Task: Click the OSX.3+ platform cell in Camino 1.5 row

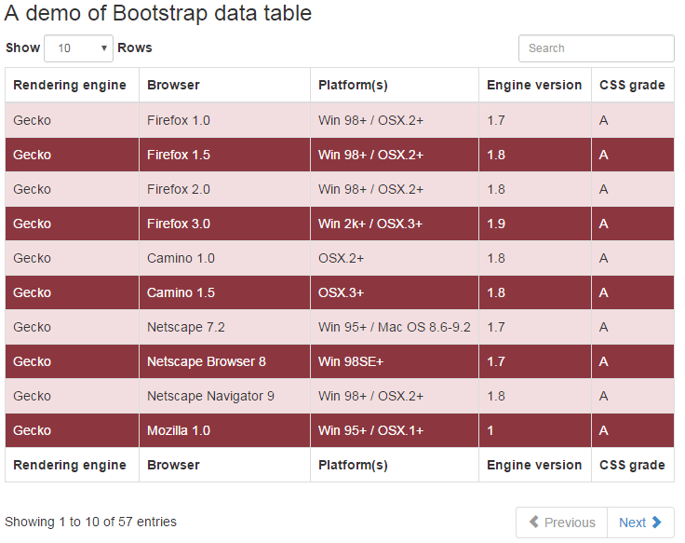Action: (395, 292)
